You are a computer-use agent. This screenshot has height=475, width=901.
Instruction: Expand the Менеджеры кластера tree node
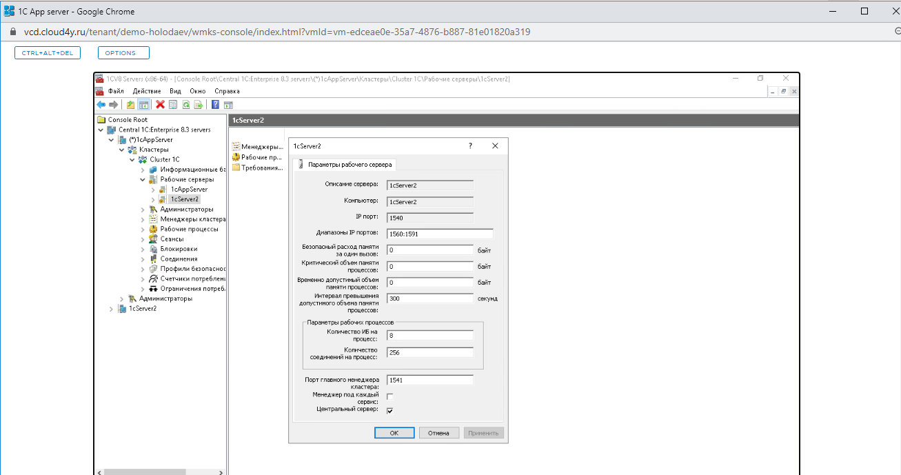tap(143, 219)
